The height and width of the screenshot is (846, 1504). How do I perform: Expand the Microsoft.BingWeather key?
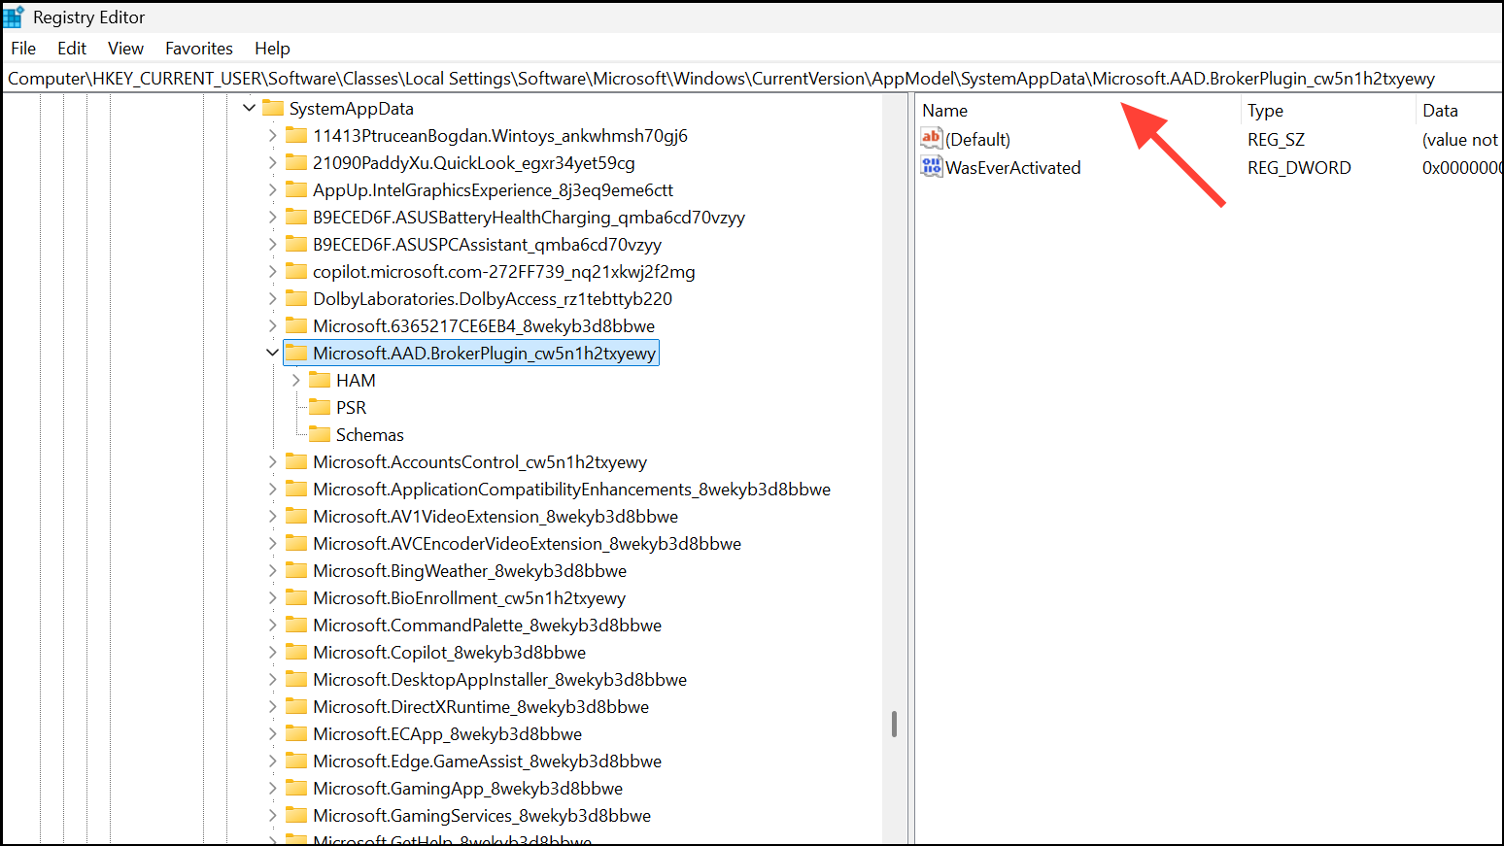point(272,571)
